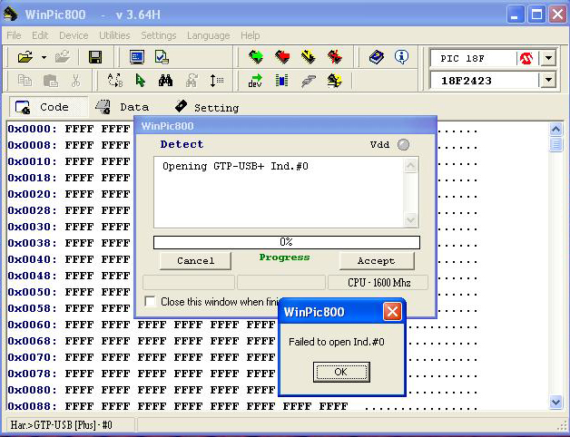This screenshot has width=570, height=437.
Task: Click the yellow Verify chip icon
Action: pyautogui.click(x=309, y=57)
